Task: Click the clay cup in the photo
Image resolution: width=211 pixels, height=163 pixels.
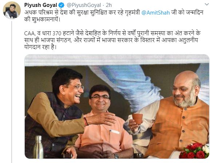Action: [x=137, y=119]
